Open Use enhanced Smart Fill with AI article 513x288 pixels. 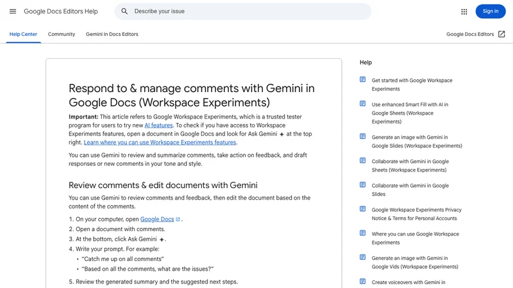410,113
